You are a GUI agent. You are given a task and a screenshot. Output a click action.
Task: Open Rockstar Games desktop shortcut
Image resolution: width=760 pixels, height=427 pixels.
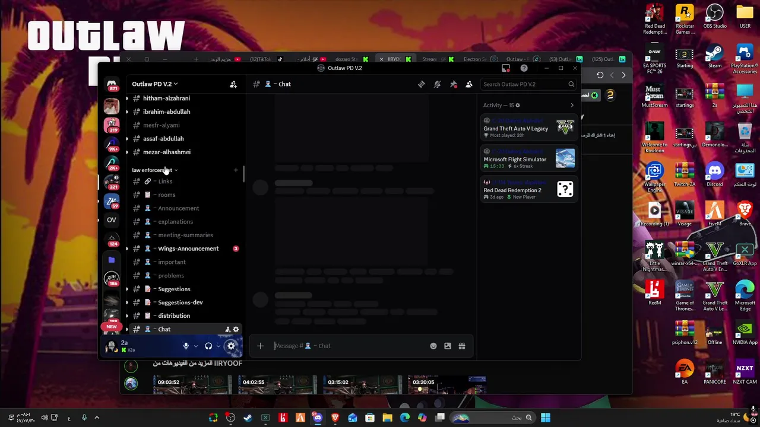[685, 18]
